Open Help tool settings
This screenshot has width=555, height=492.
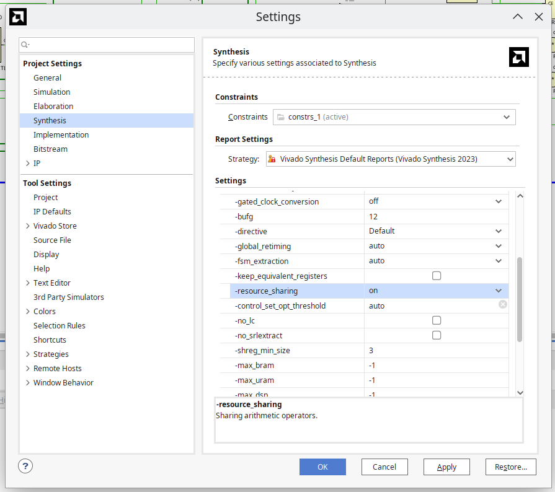click(42, 269)
